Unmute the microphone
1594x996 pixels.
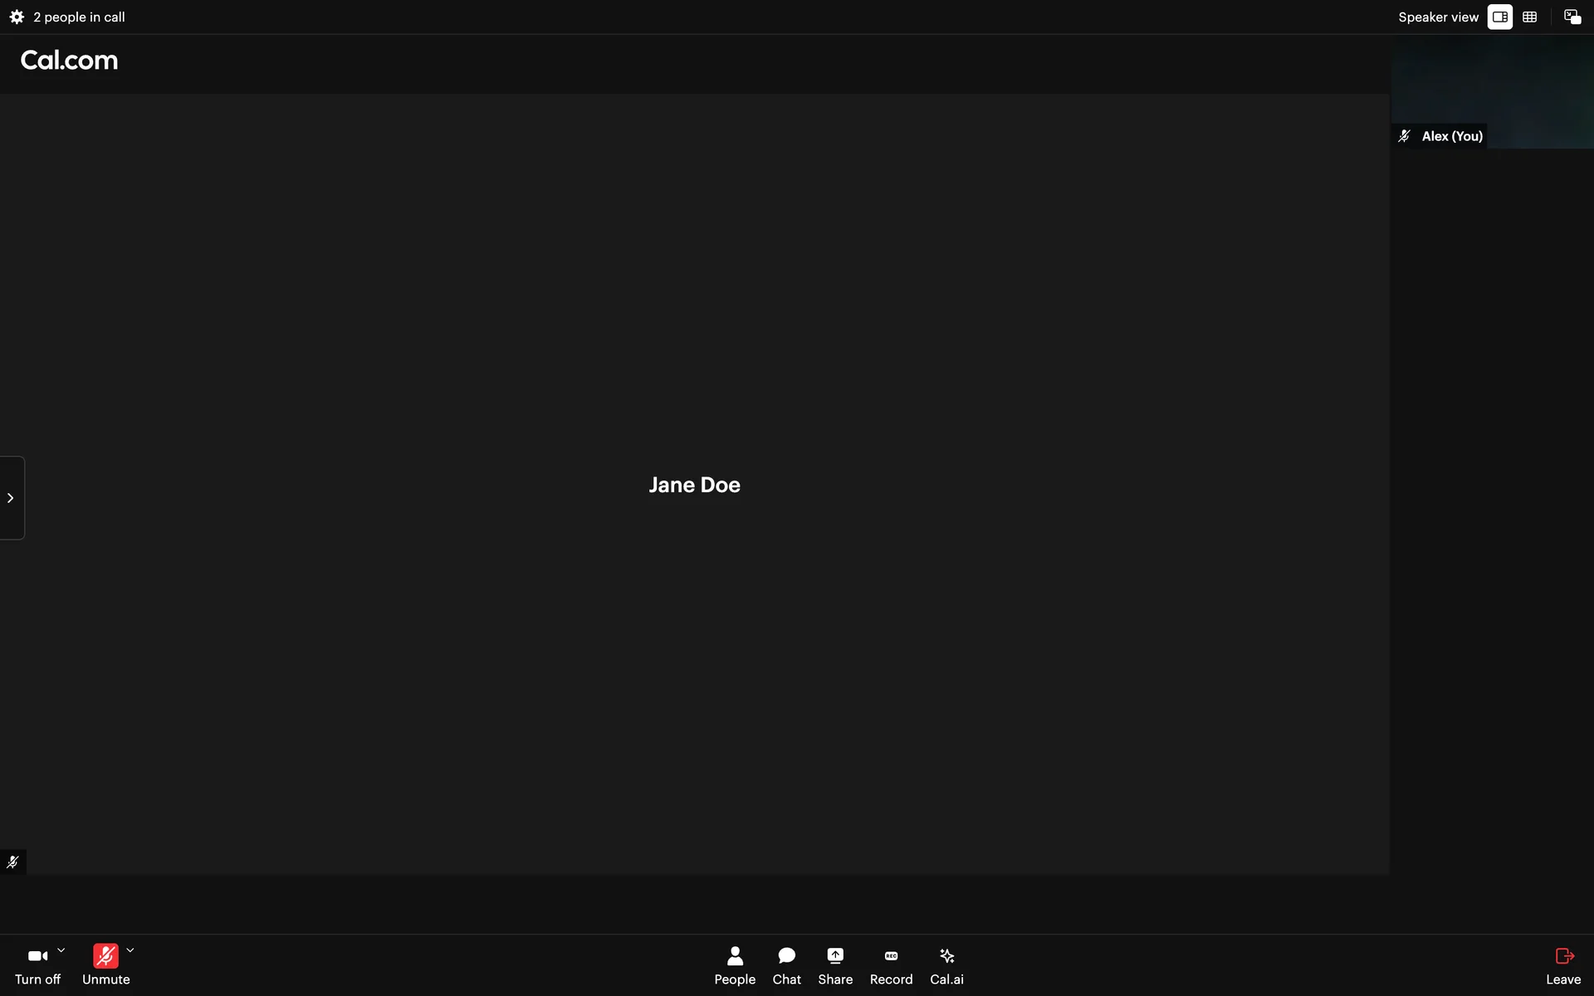[105, 965]
